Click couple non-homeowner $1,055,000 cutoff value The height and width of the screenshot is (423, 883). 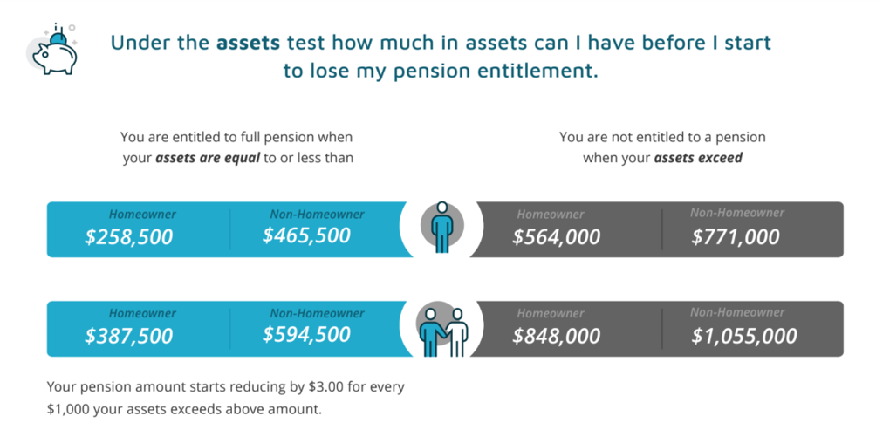(744, 337)
